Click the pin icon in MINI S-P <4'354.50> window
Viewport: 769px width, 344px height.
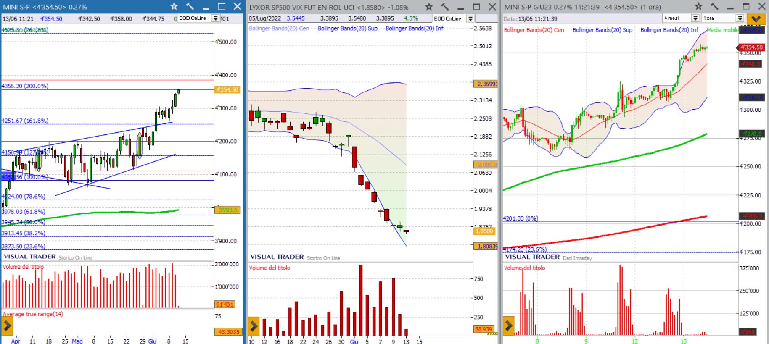point(190,6)
